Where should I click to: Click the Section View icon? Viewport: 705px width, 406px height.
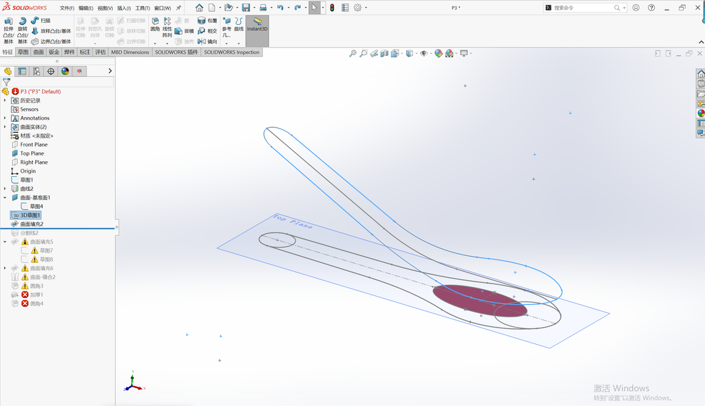point(384,54)
